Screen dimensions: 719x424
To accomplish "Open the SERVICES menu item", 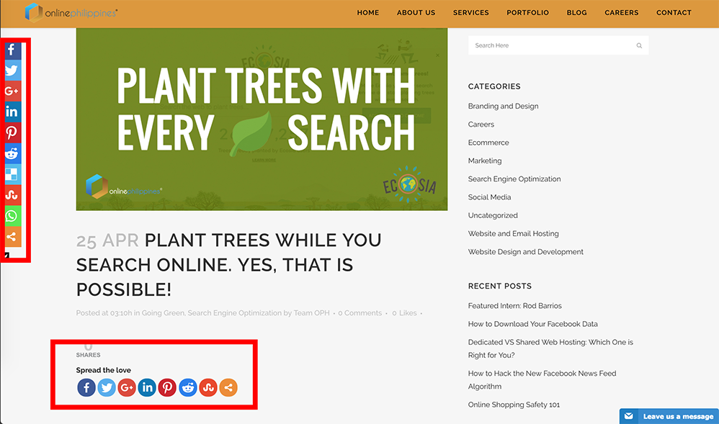I will pos(471,13).
